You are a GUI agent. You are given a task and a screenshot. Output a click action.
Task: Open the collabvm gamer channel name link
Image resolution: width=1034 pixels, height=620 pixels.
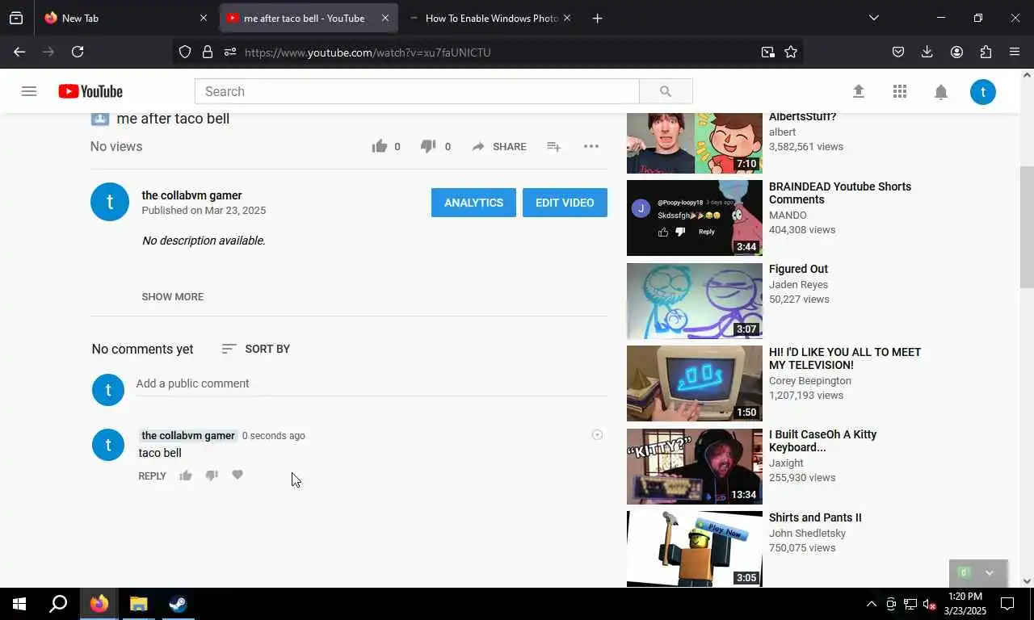(x=191, y=195)
